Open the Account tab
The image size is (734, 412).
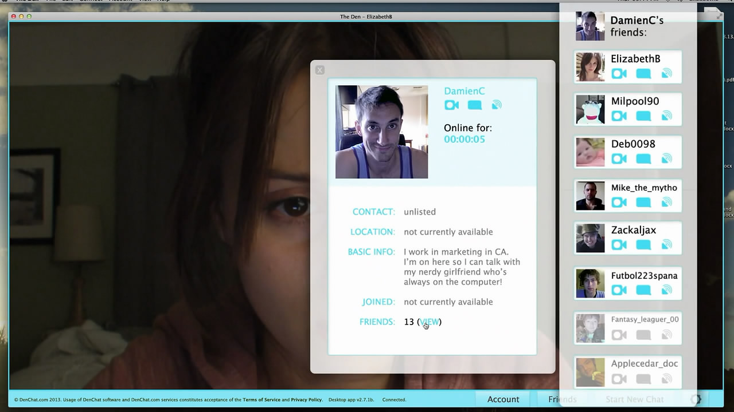tap(503, 399)
